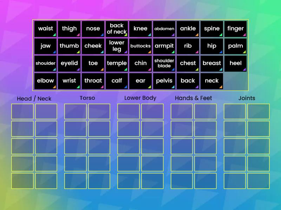Click the 'toe' word tile
Image resolution: width=281 pixels, height=210 pixels.
point(93,64)
